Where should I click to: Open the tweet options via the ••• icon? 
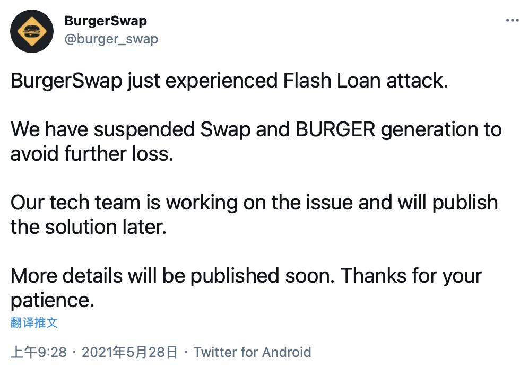(x=512, y=19)
